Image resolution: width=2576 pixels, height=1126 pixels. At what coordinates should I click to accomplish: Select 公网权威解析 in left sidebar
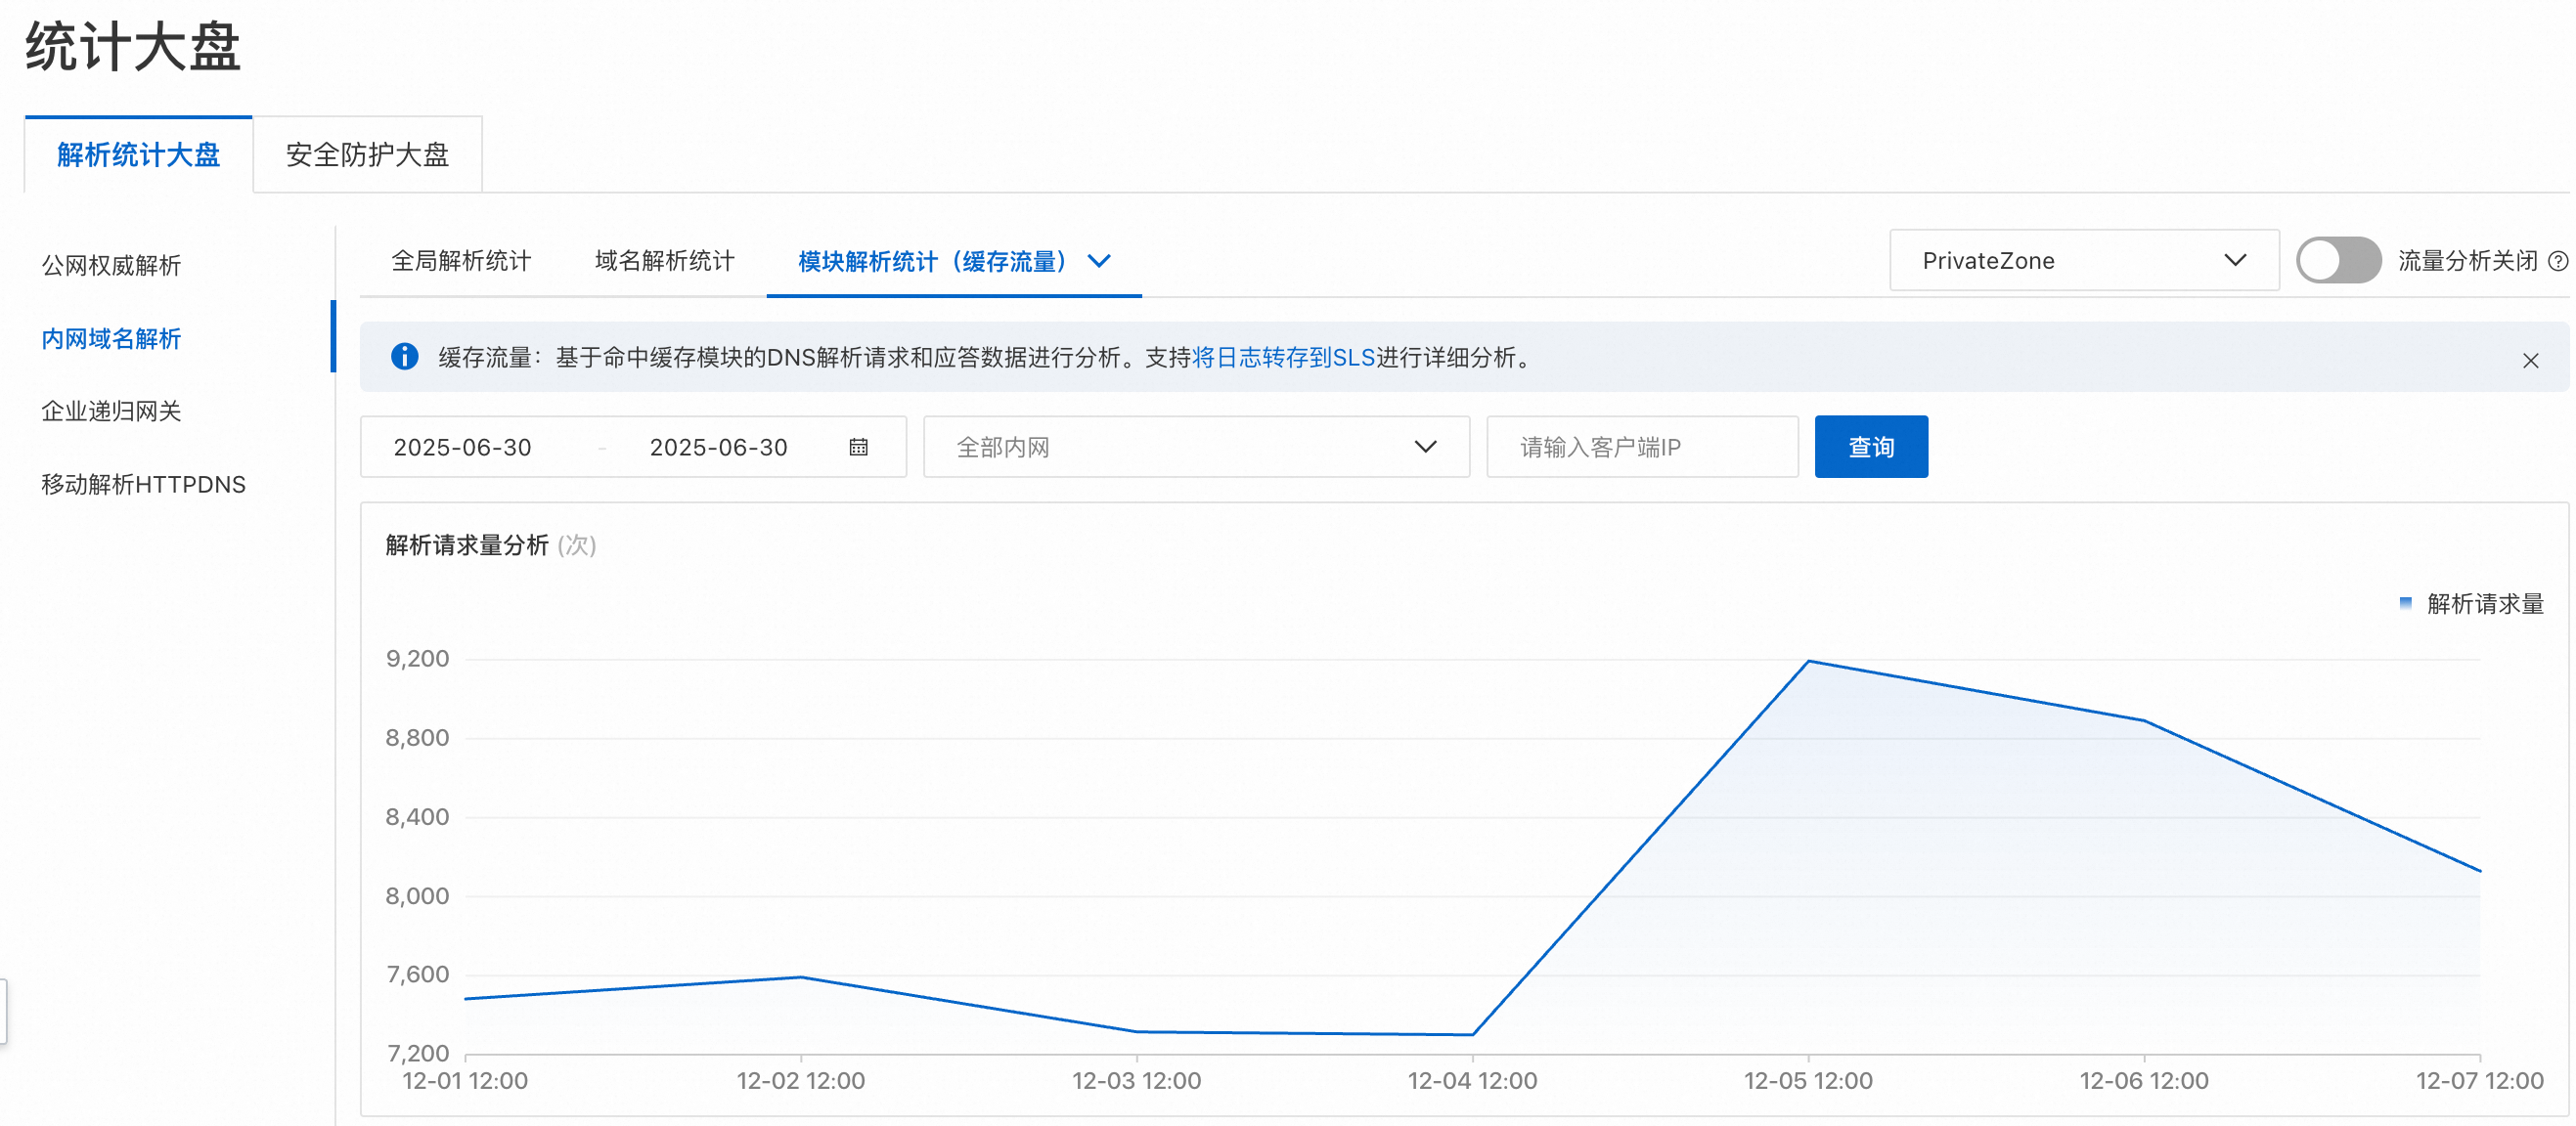[x=111, y=265]
